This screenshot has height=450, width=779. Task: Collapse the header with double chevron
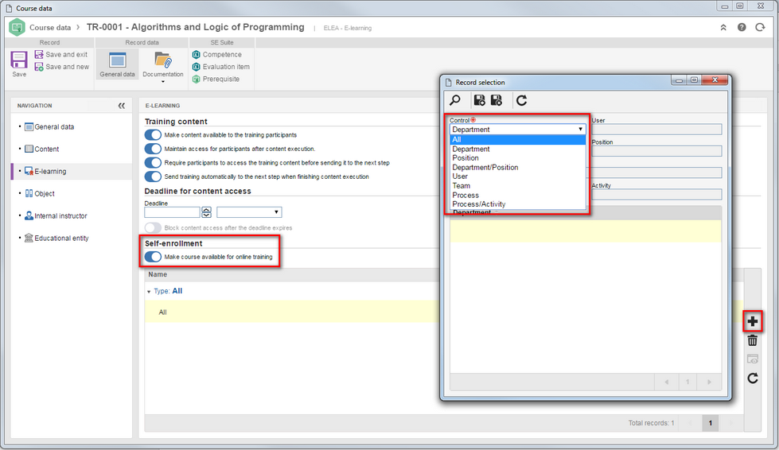[723, 28]
